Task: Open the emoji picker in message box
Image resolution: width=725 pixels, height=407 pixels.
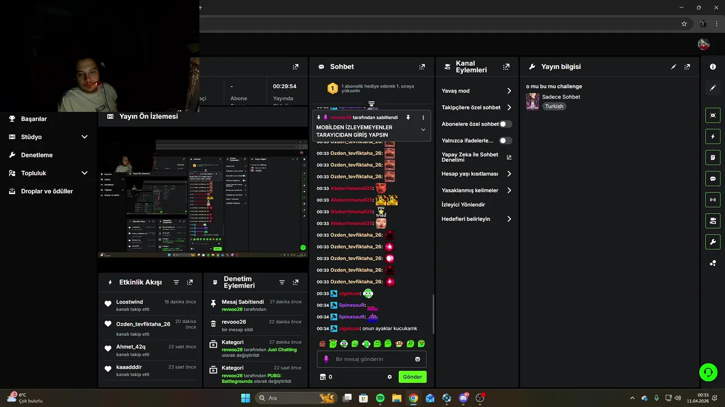Action: click(418, 359)
